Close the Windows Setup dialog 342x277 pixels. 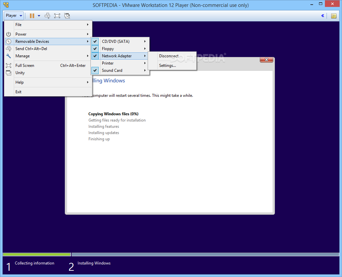click(x=266, y=60)
